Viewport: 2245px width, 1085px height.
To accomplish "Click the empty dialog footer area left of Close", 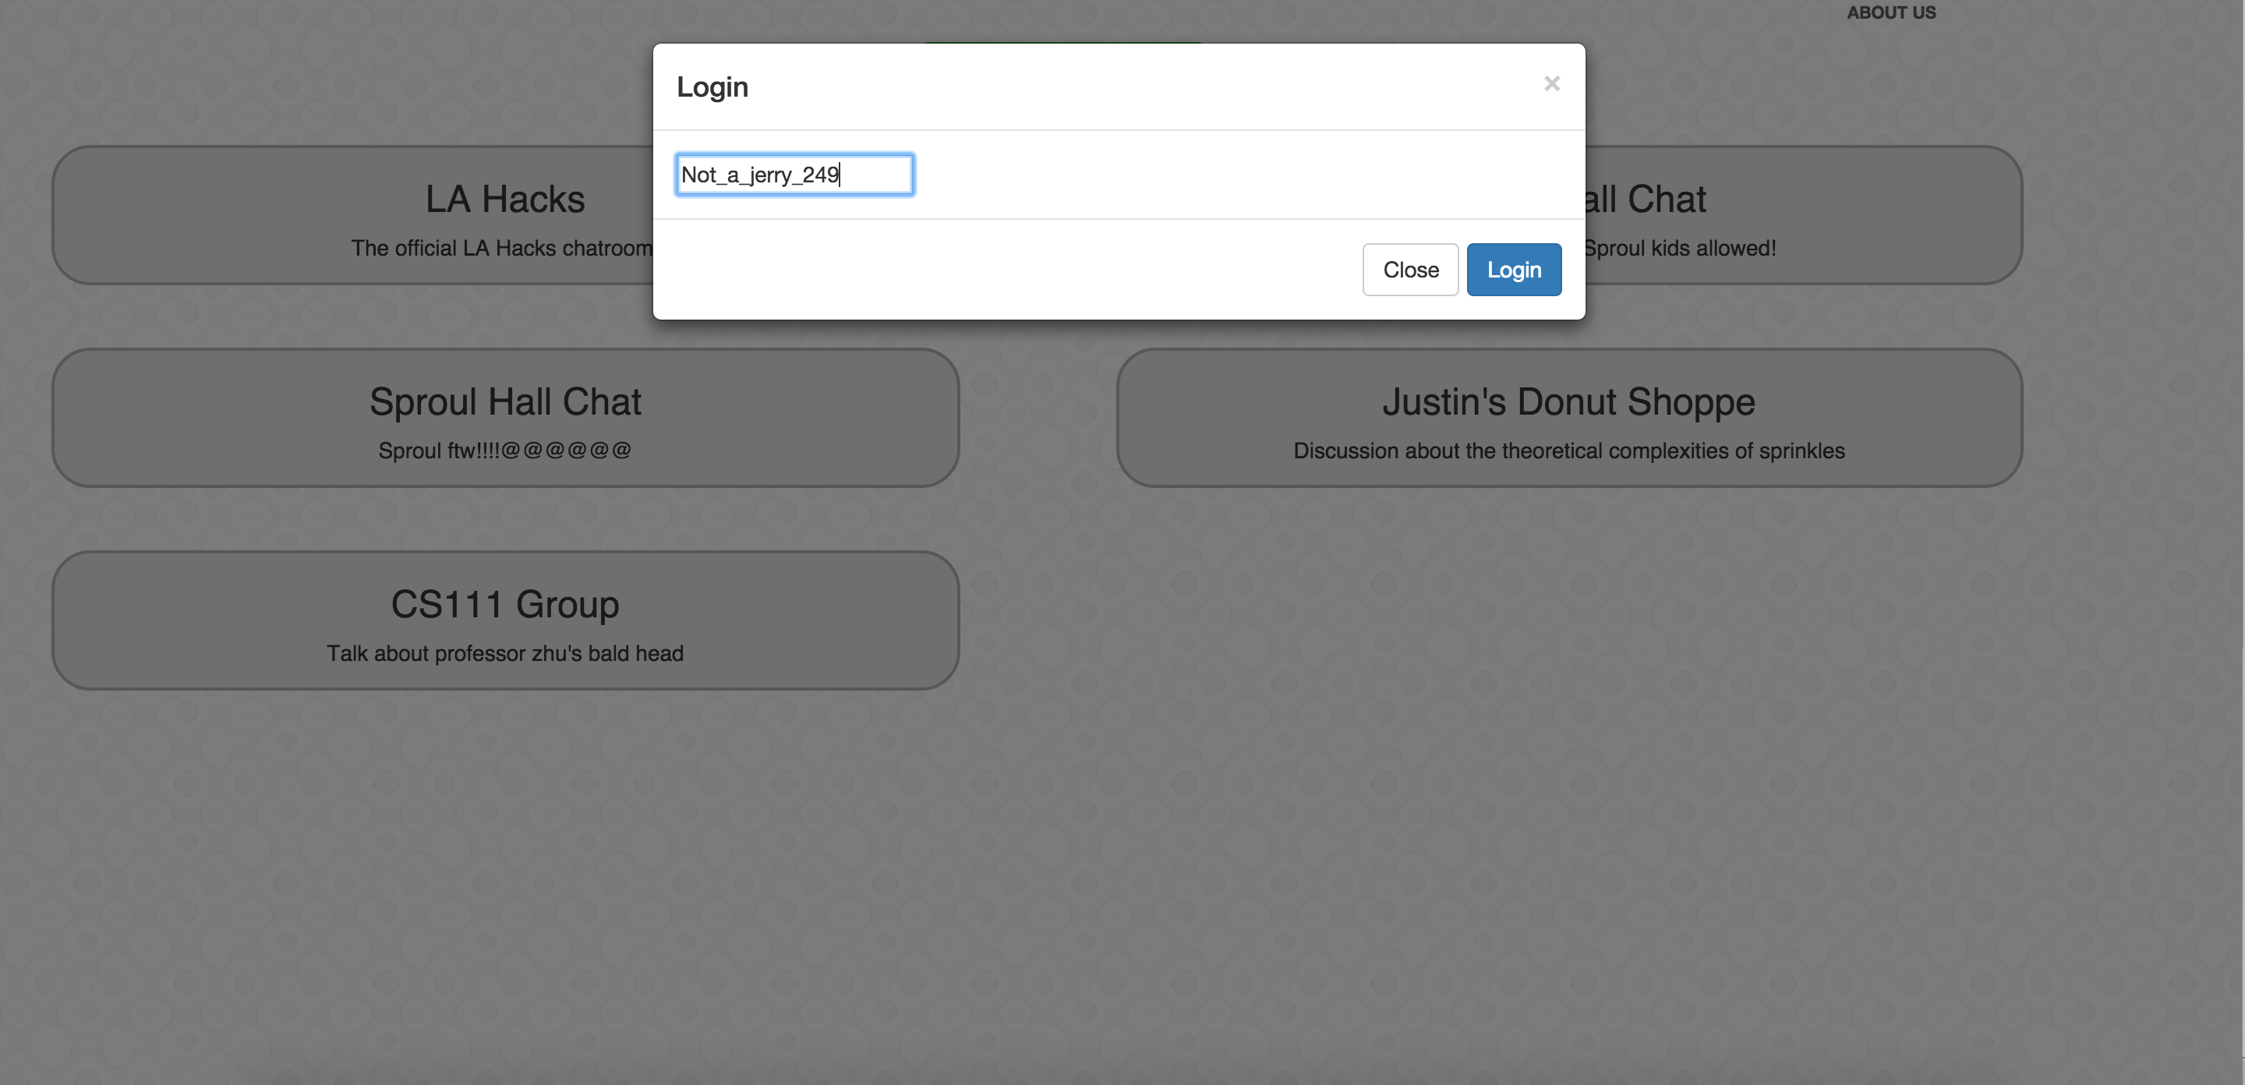I will click(x=1002, y=270).
